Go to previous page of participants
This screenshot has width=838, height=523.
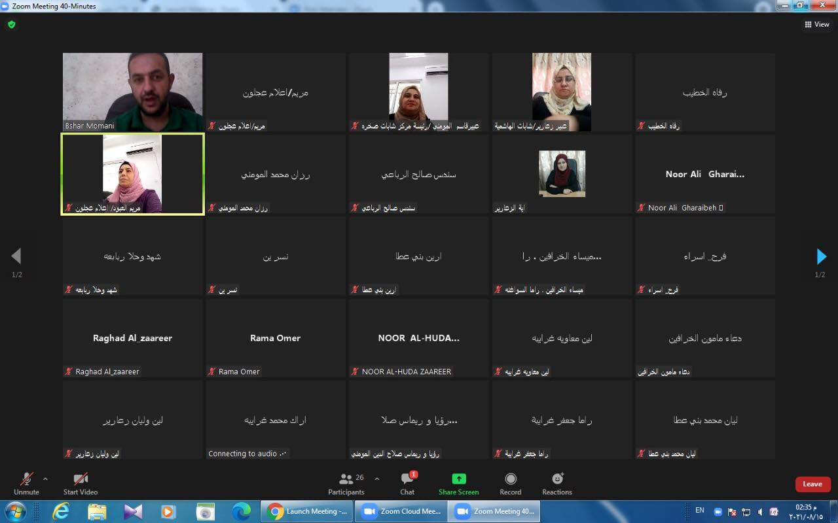tap(16, 256)
